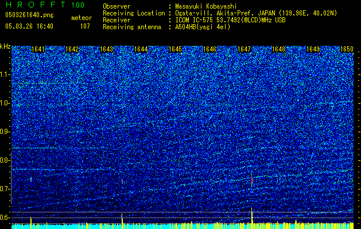Select the meteor count value 107
This screenshot has height=229, width=361.
(85, 26)
